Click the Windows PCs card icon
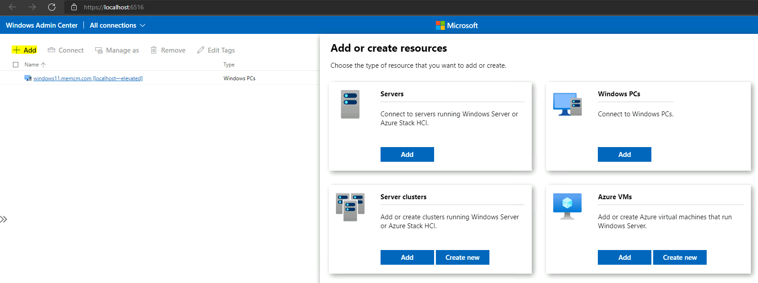The width and height of the screenshot is (758, 283). [567, 104]
